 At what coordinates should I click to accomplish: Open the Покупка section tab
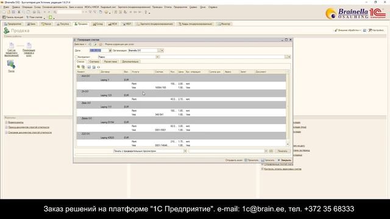point(63,24)
